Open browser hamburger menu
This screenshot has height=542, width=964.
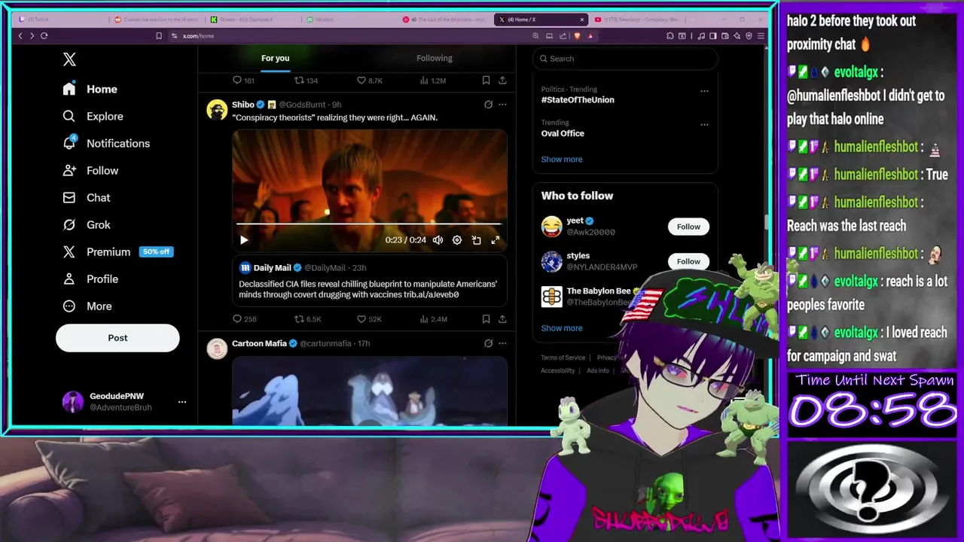coord(761,35)
